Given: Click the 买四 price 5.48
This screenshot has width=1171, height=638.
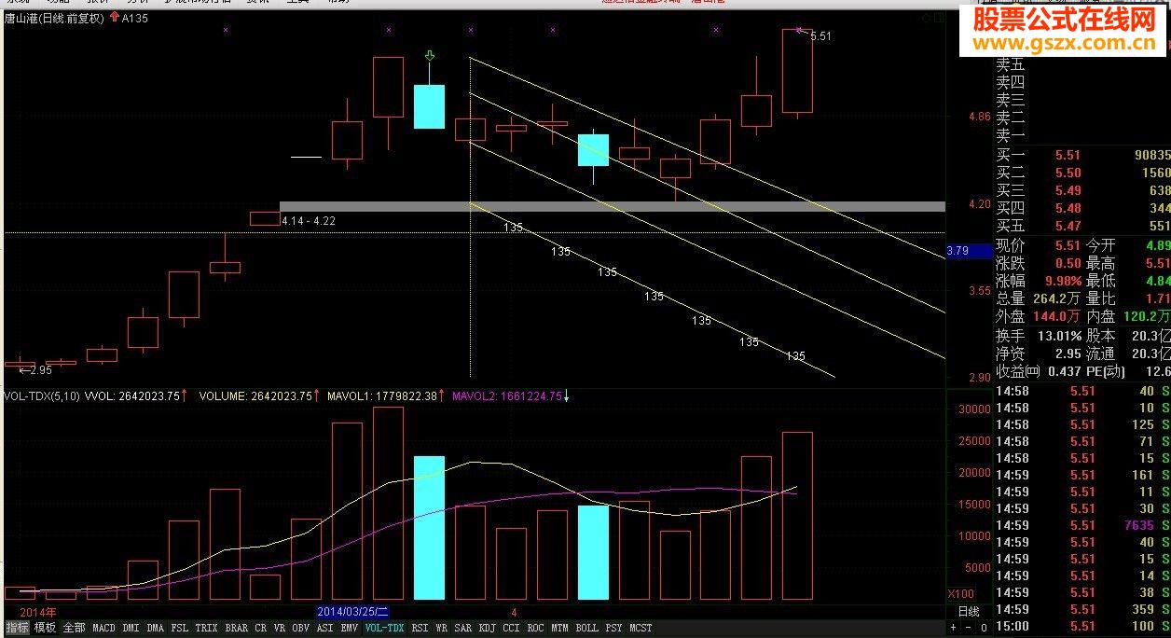Looking at the screenshot, I should [x=1068, y=209].
